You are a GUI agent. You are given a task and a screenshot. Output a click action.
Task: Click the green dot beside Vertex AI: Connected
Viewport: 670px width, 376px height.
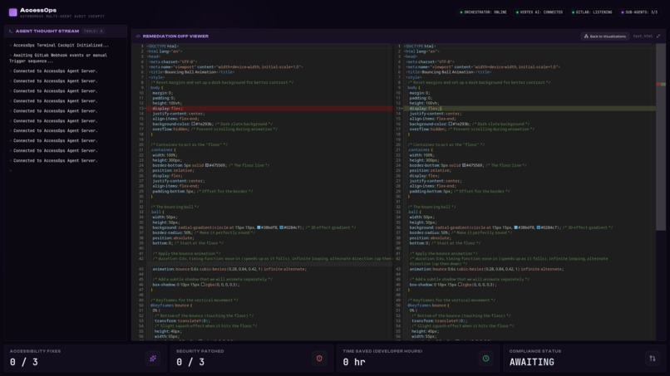[517, 12]
